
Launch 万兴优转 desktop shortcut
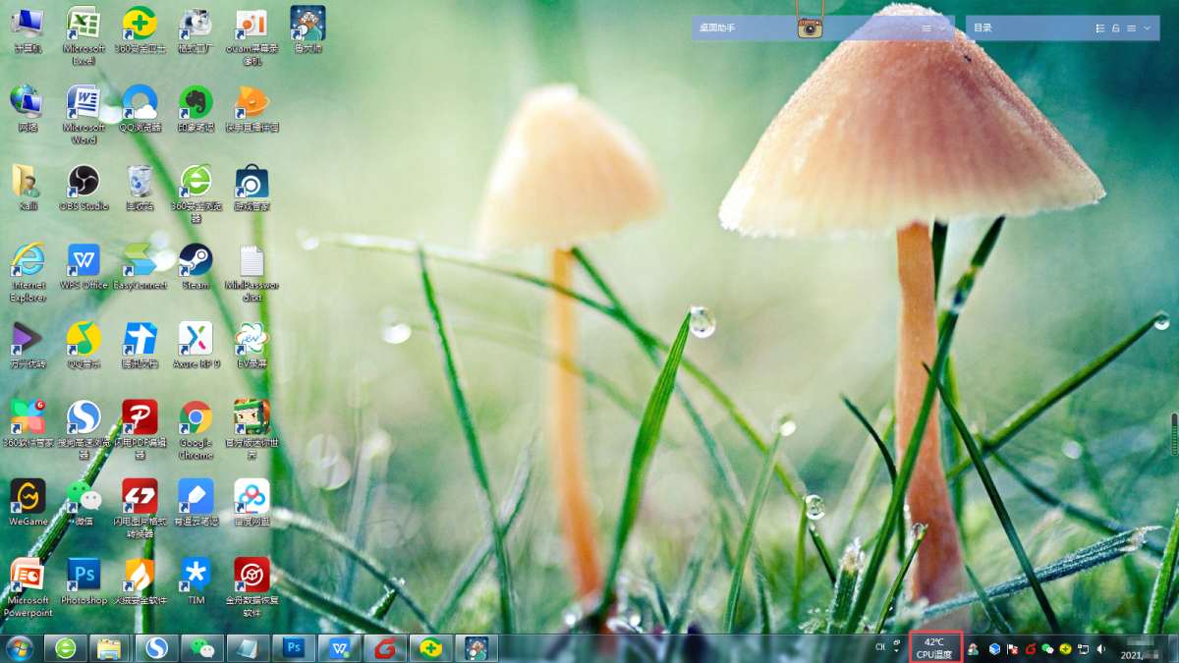coord(28,345)
